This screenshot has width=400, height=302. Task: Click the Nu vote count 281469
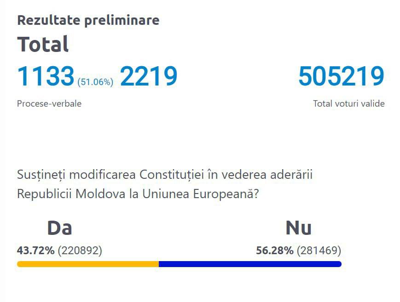[x=319, y=251]
